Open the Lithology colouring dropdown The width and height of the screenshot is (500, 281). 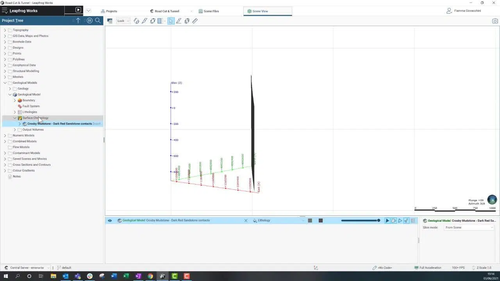point(278,221)
